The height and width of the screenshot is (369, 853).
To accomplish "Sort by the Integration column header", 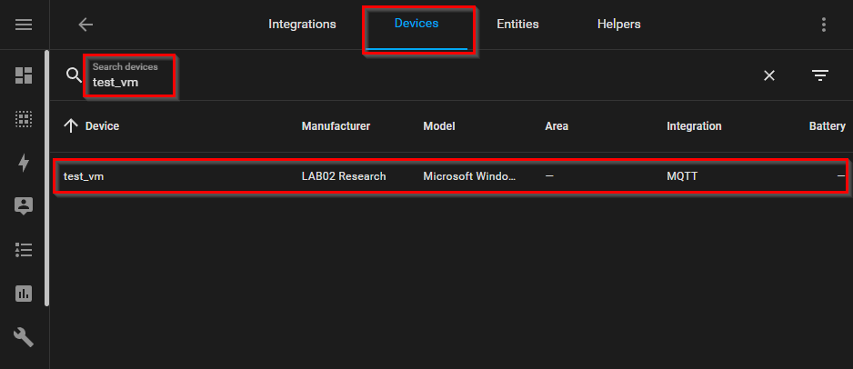I will point(694,126).
